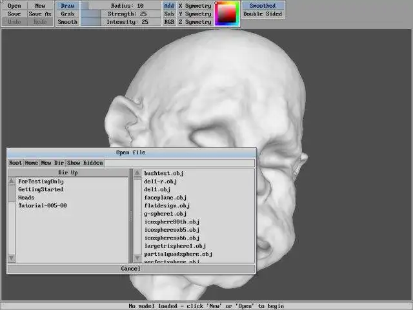Viewport: 413px width, 310px height.
Task: Toggle the RGB paint mode
Action: [169, 22]
